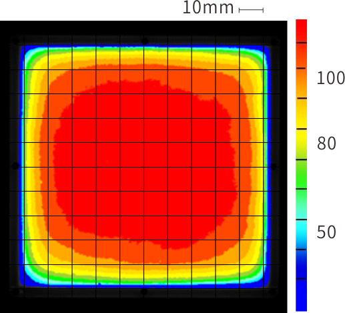Pick the yellow segment beside the 80 label
Screen dimensions: 345x313
(301, 144)
